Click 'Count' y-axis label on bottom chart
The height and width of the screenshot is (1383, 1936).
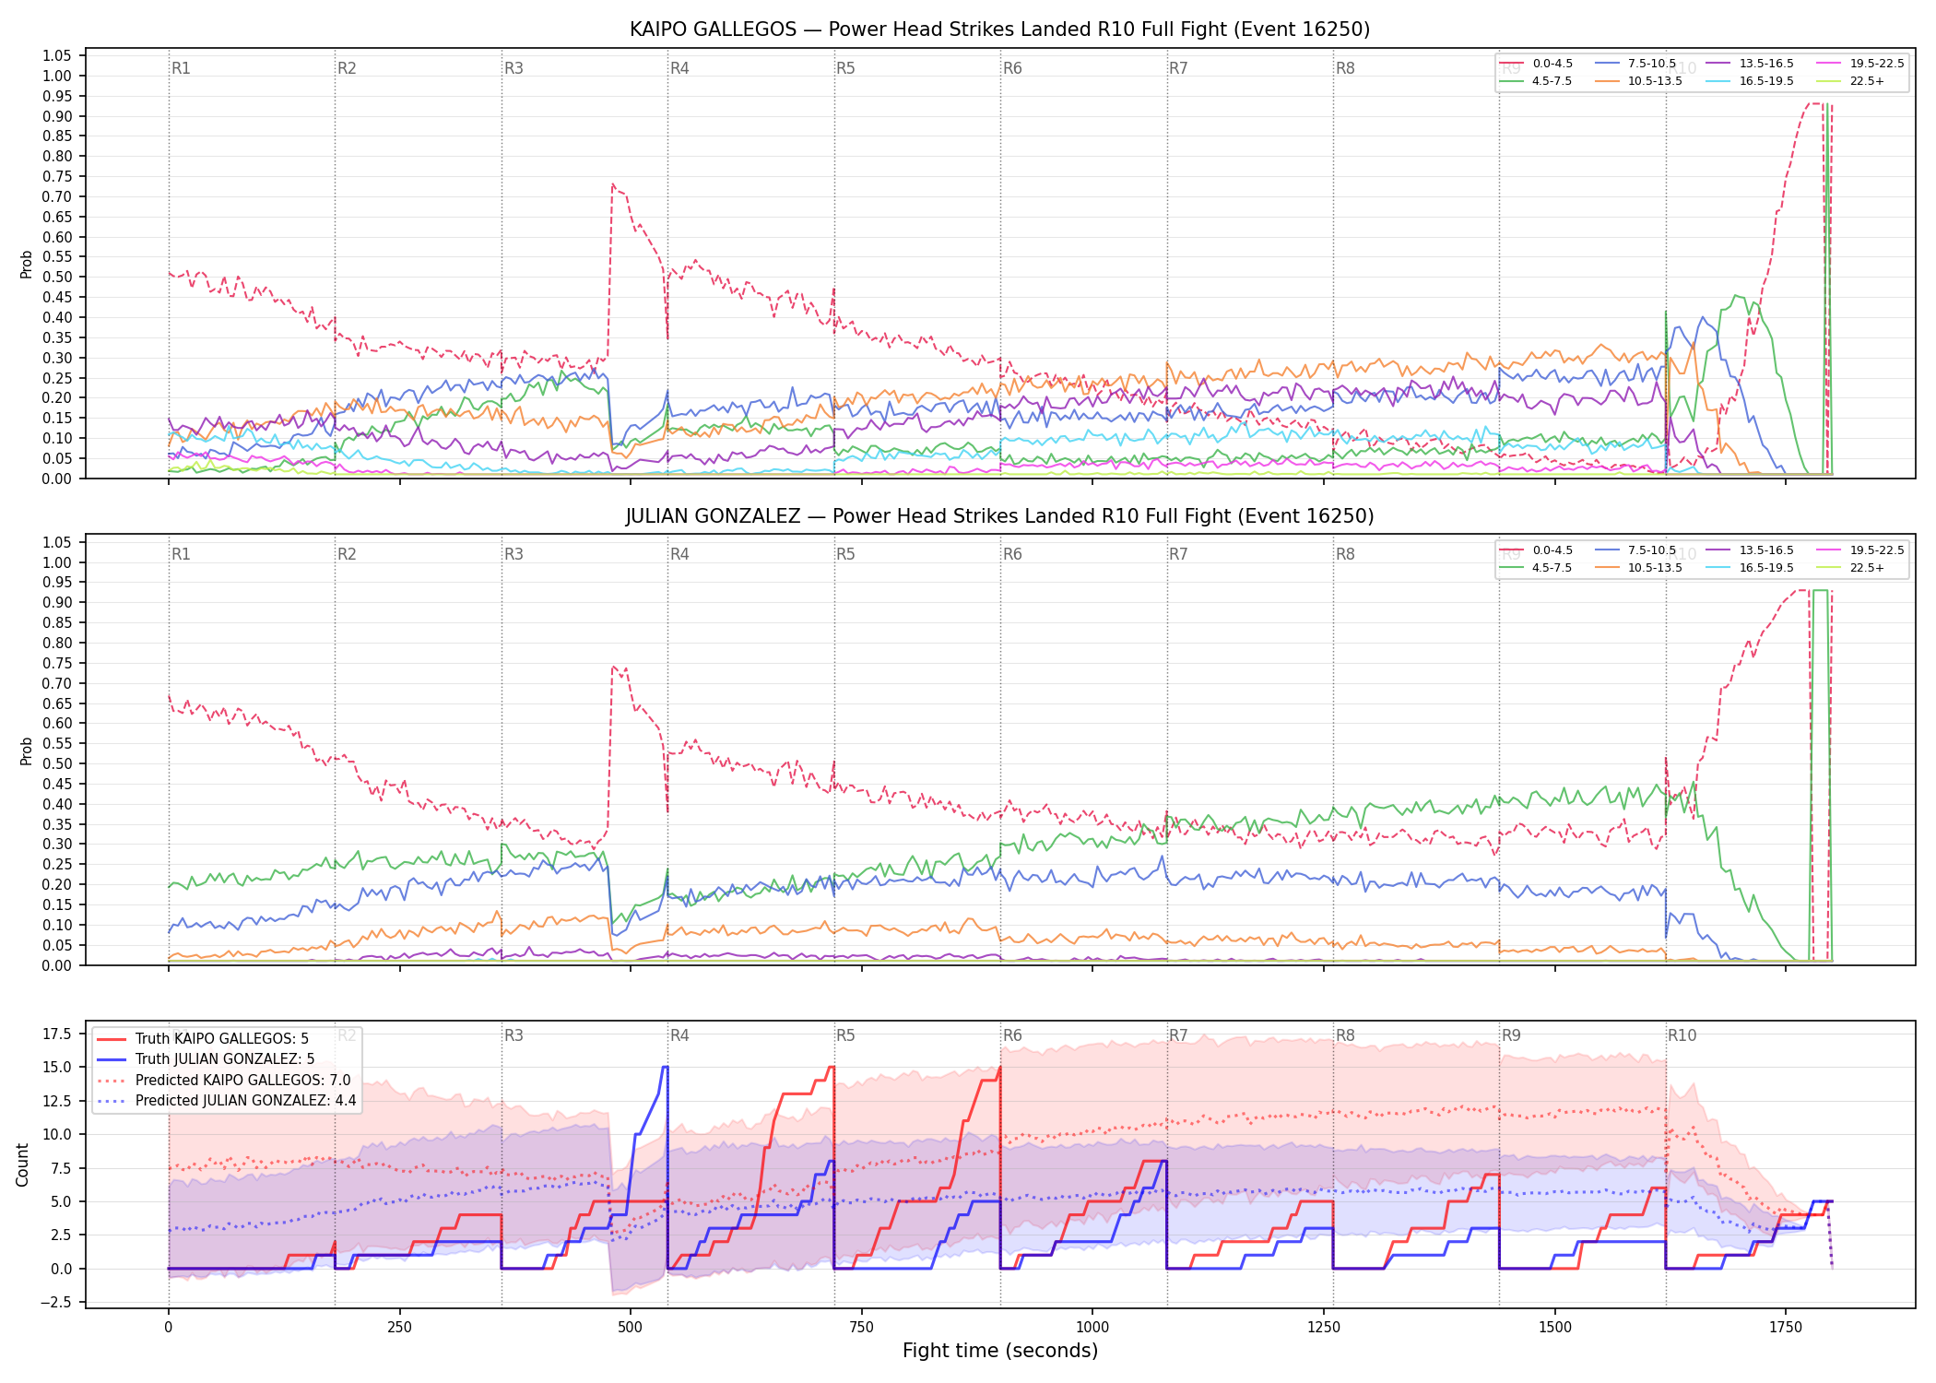click(x=23, y=1164)
